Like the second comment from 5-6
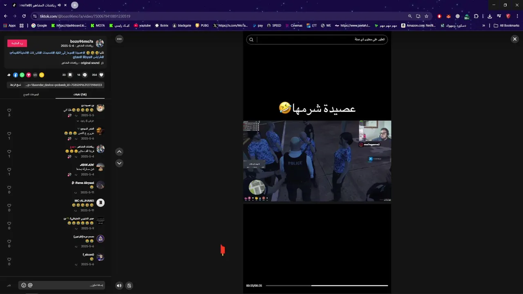 [x=9, y=133]
